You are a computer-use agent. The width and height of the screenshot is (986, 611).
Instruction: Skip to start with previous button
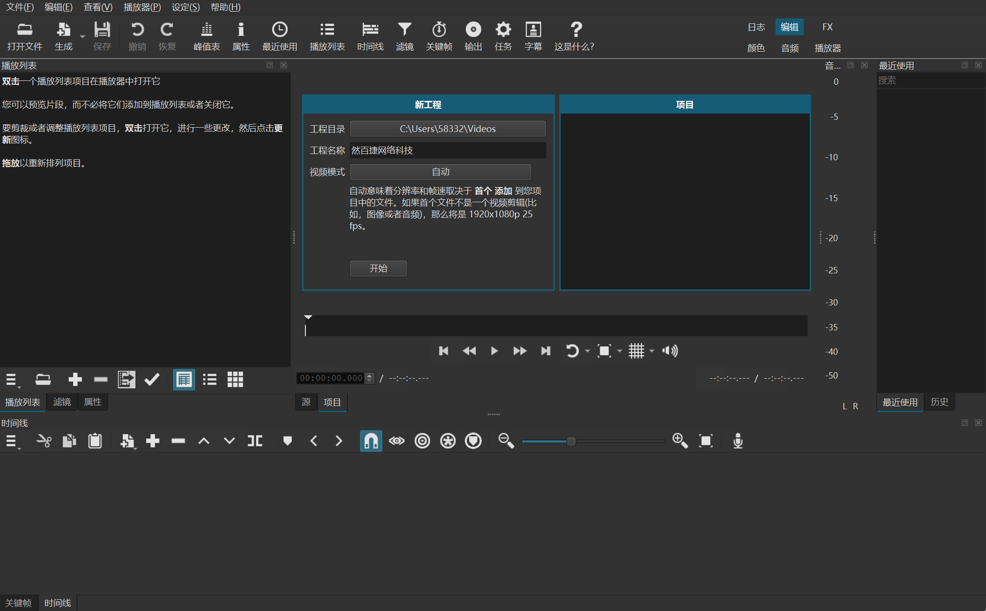[443, 351]
